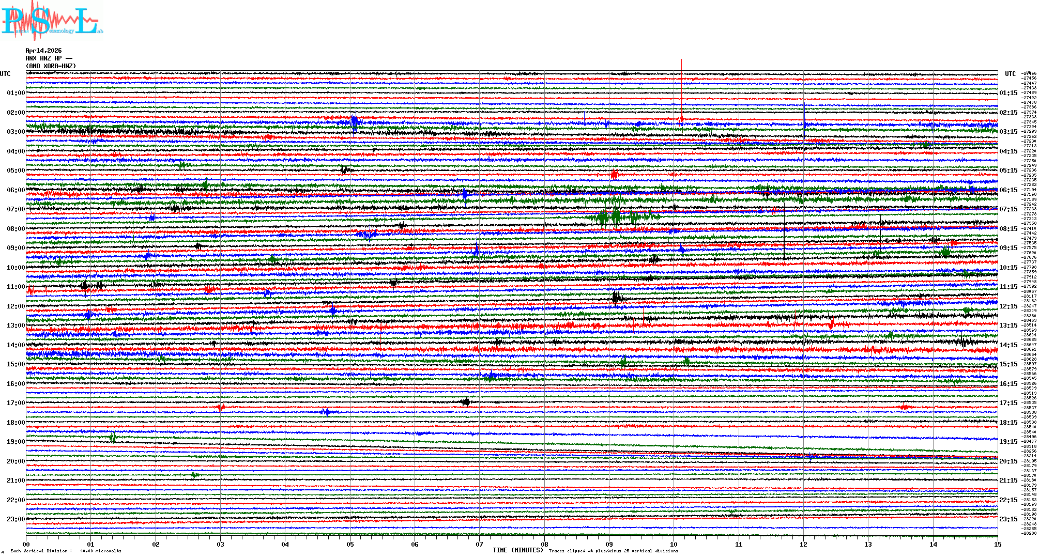The width and height of the screenshot is (1039, 558).
Task: Click the UTC label at top right
Action: click(1010, 74)
